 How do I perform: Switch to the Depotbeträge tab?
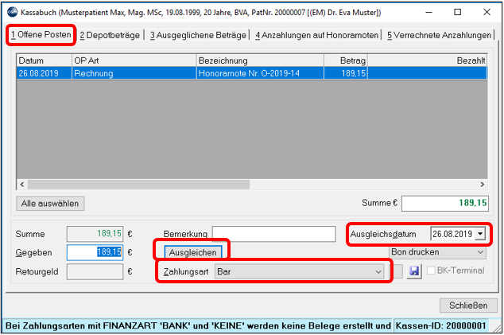(110, 35)
